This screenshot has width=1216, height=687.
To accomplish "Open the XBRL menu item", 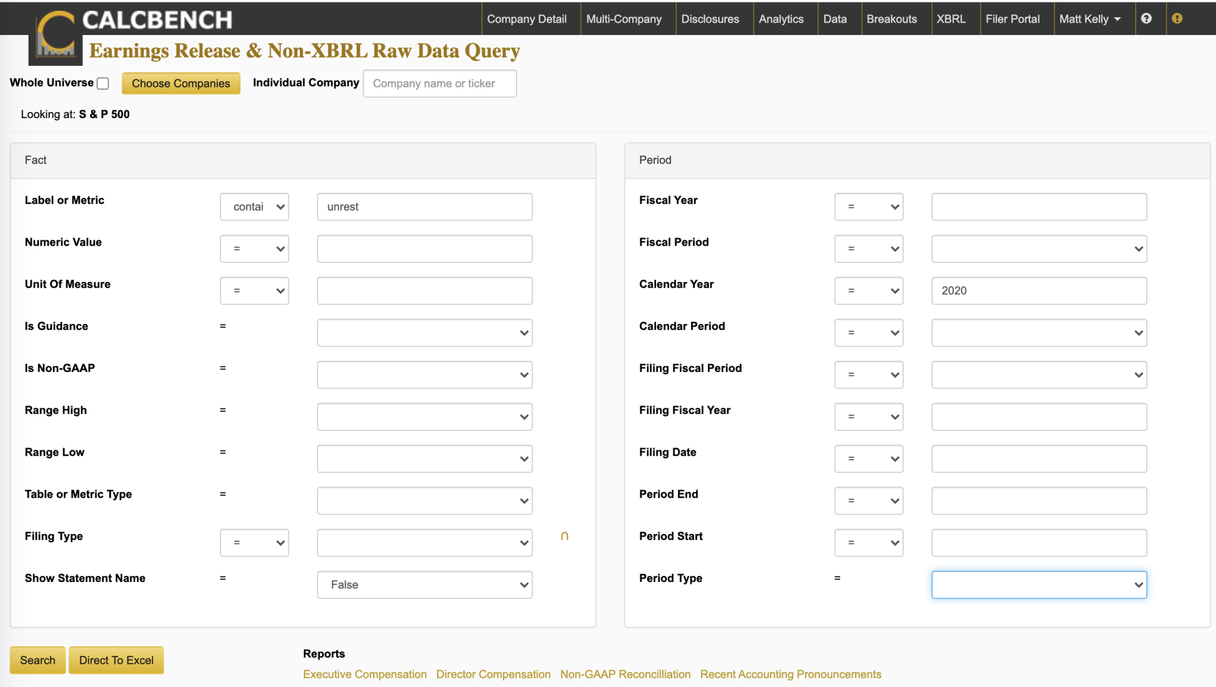I will click(x=951, y=19).
